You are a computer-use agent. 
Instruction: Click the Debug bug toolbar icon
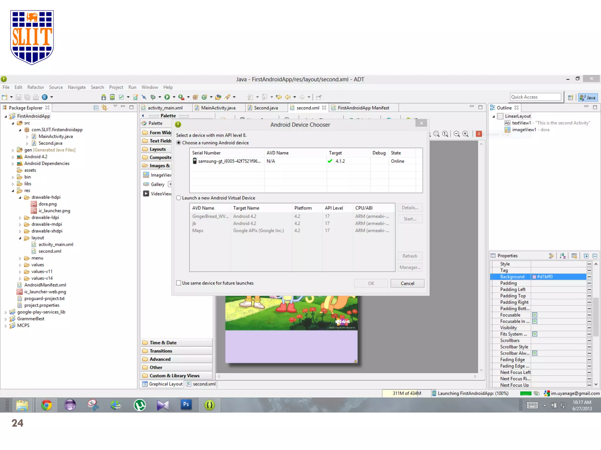click(x=153, y=97)
